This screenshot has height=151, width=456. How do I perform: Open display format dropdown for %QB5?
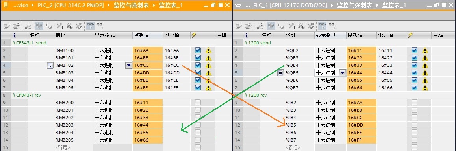(343, 73)
